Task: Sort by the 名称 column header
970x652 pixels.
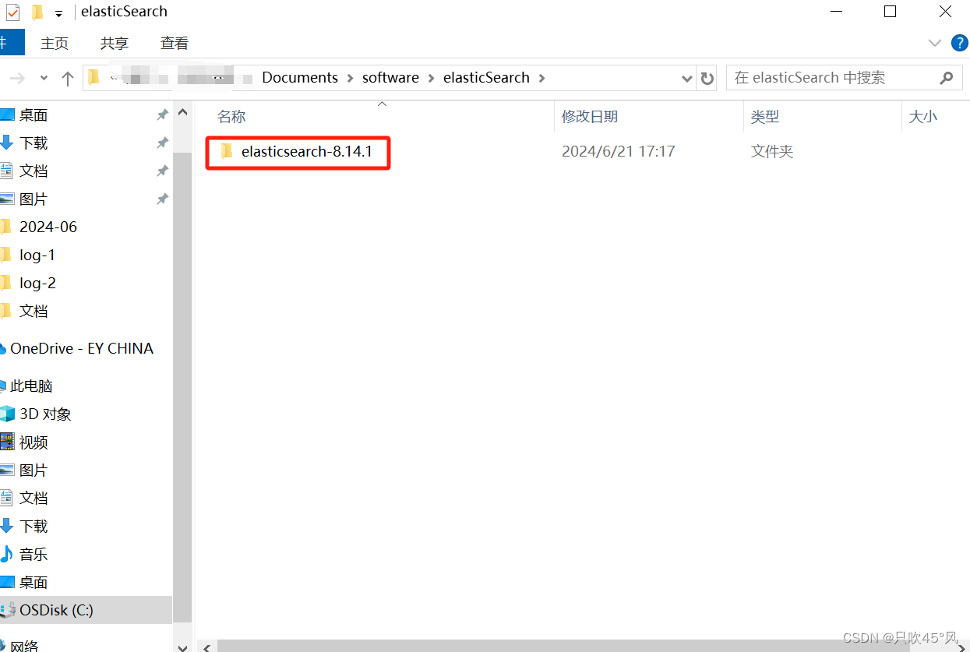Action: point(231,117)
